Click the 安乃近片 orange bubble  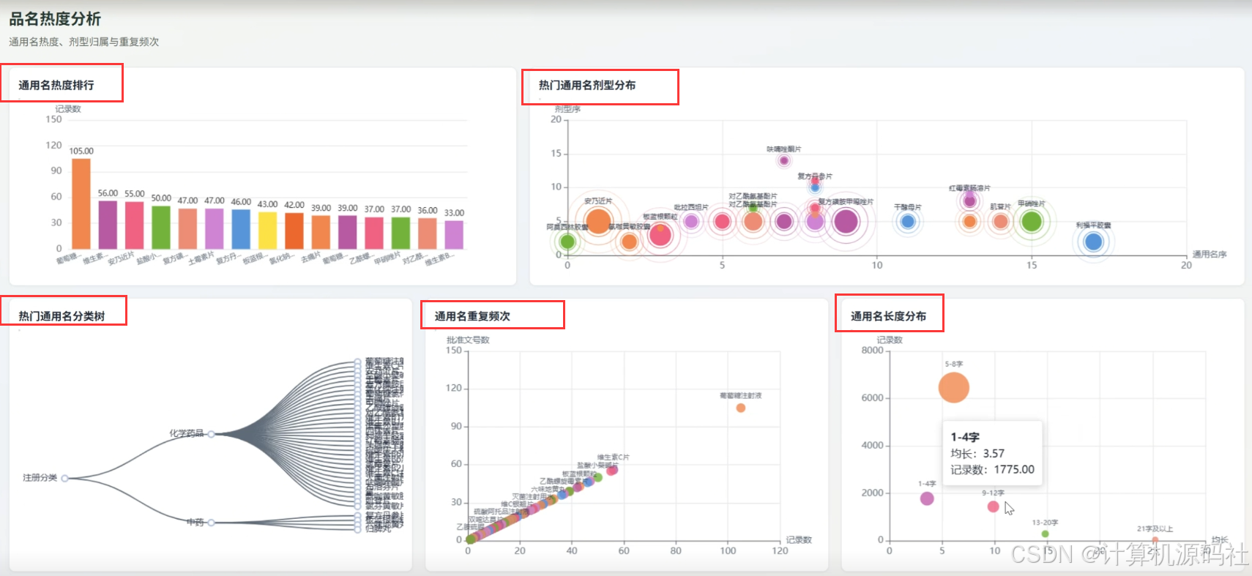[x=598, y=221]
